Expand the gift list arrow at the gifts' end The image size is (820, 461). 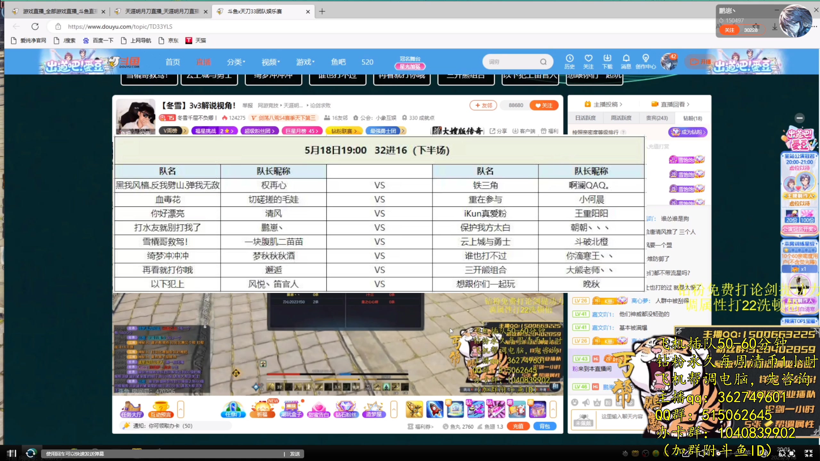[x=553, y=409]
